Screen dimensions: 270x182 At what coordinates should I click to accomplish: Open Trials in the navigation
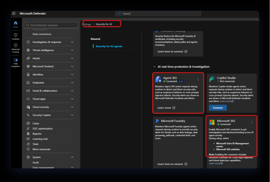point(35,144)
